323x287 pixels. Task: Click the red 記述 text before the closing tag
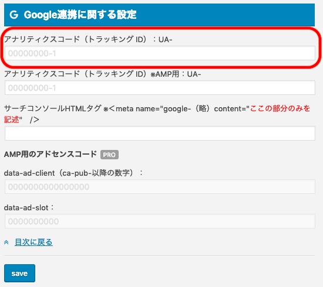(12, 119)
